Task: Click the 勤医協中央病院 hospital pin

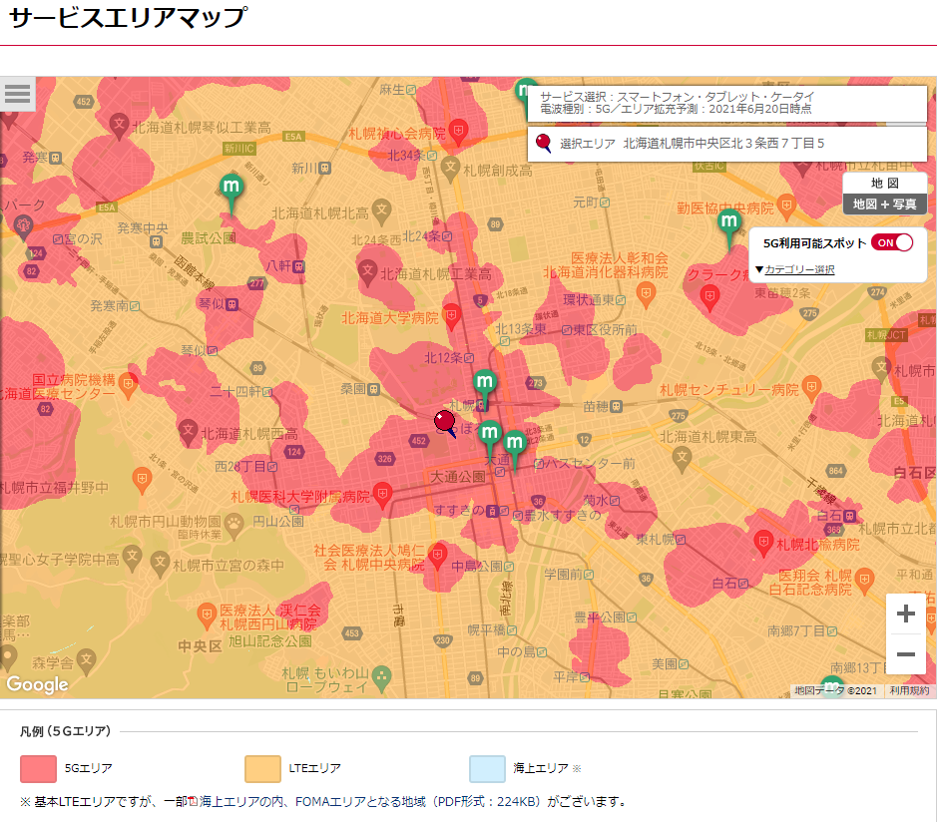Action: pyautogui.click(x=786, y=206)
